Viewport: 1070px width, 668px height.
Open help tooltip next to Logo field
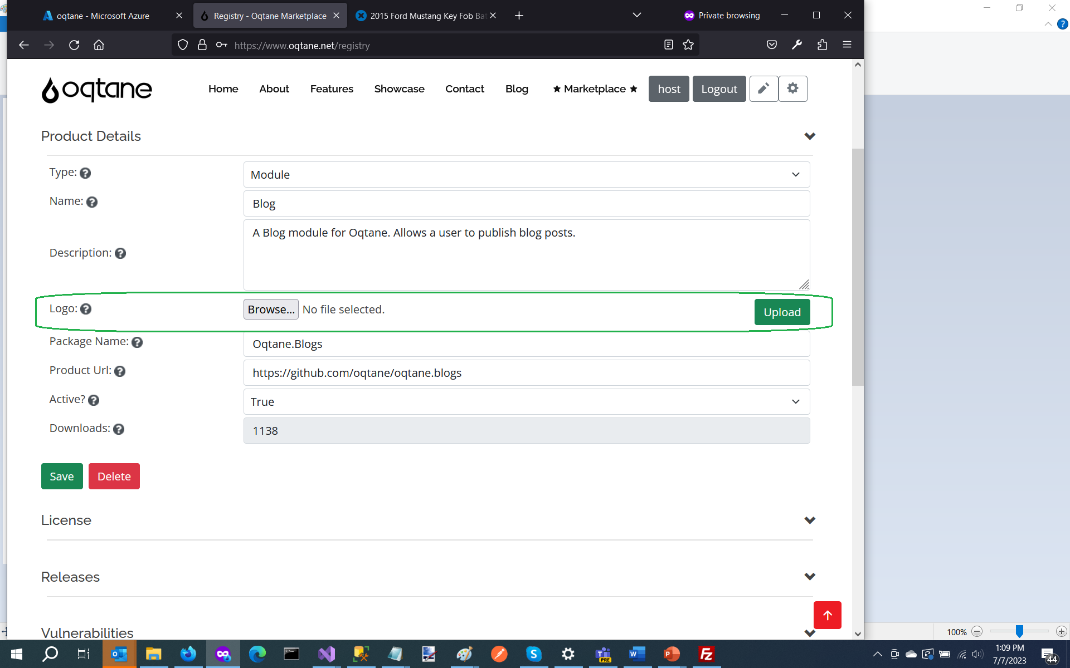point(86,309)
